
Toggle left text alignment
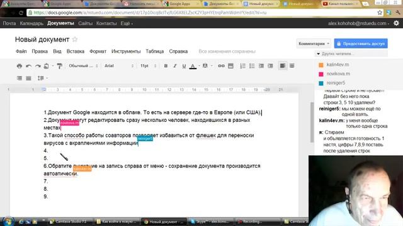coord(283,66)
